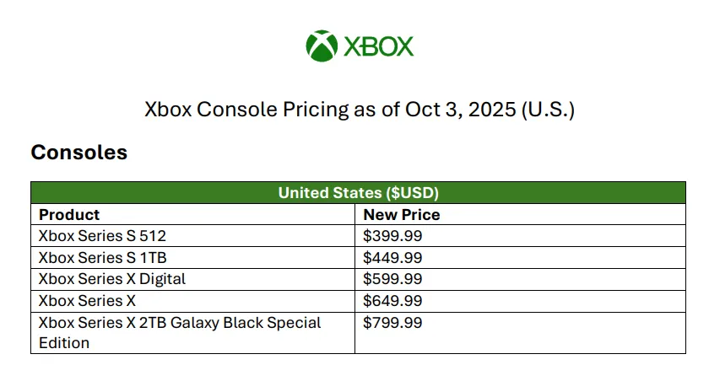
Task: Click the Product column header
Action: pos(69,214)
